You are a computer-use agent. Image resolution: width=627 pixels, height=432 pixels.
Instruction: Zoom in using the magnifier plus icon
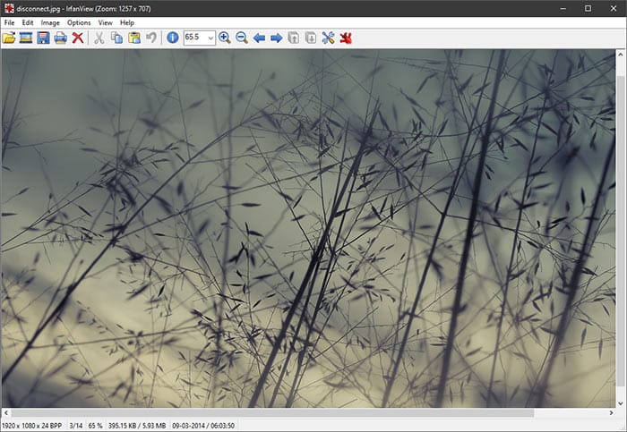tap(225, 38)
